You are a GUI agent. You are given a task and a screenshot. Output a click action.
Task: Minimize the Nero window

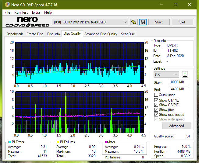pos(162,5)
